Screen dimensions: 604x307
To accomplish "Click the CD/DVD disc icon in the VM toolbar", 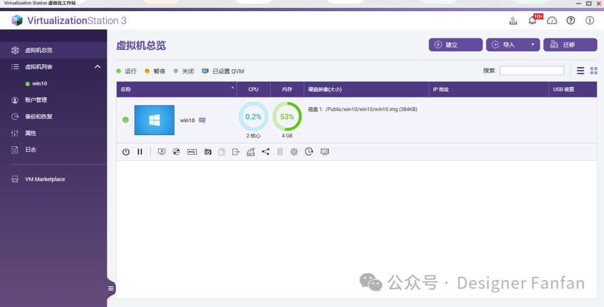I will point(177,152).
